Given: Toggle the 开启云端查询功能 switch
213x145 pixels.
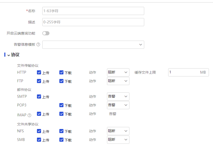Looking at the screenshot, I should [46, 33].
